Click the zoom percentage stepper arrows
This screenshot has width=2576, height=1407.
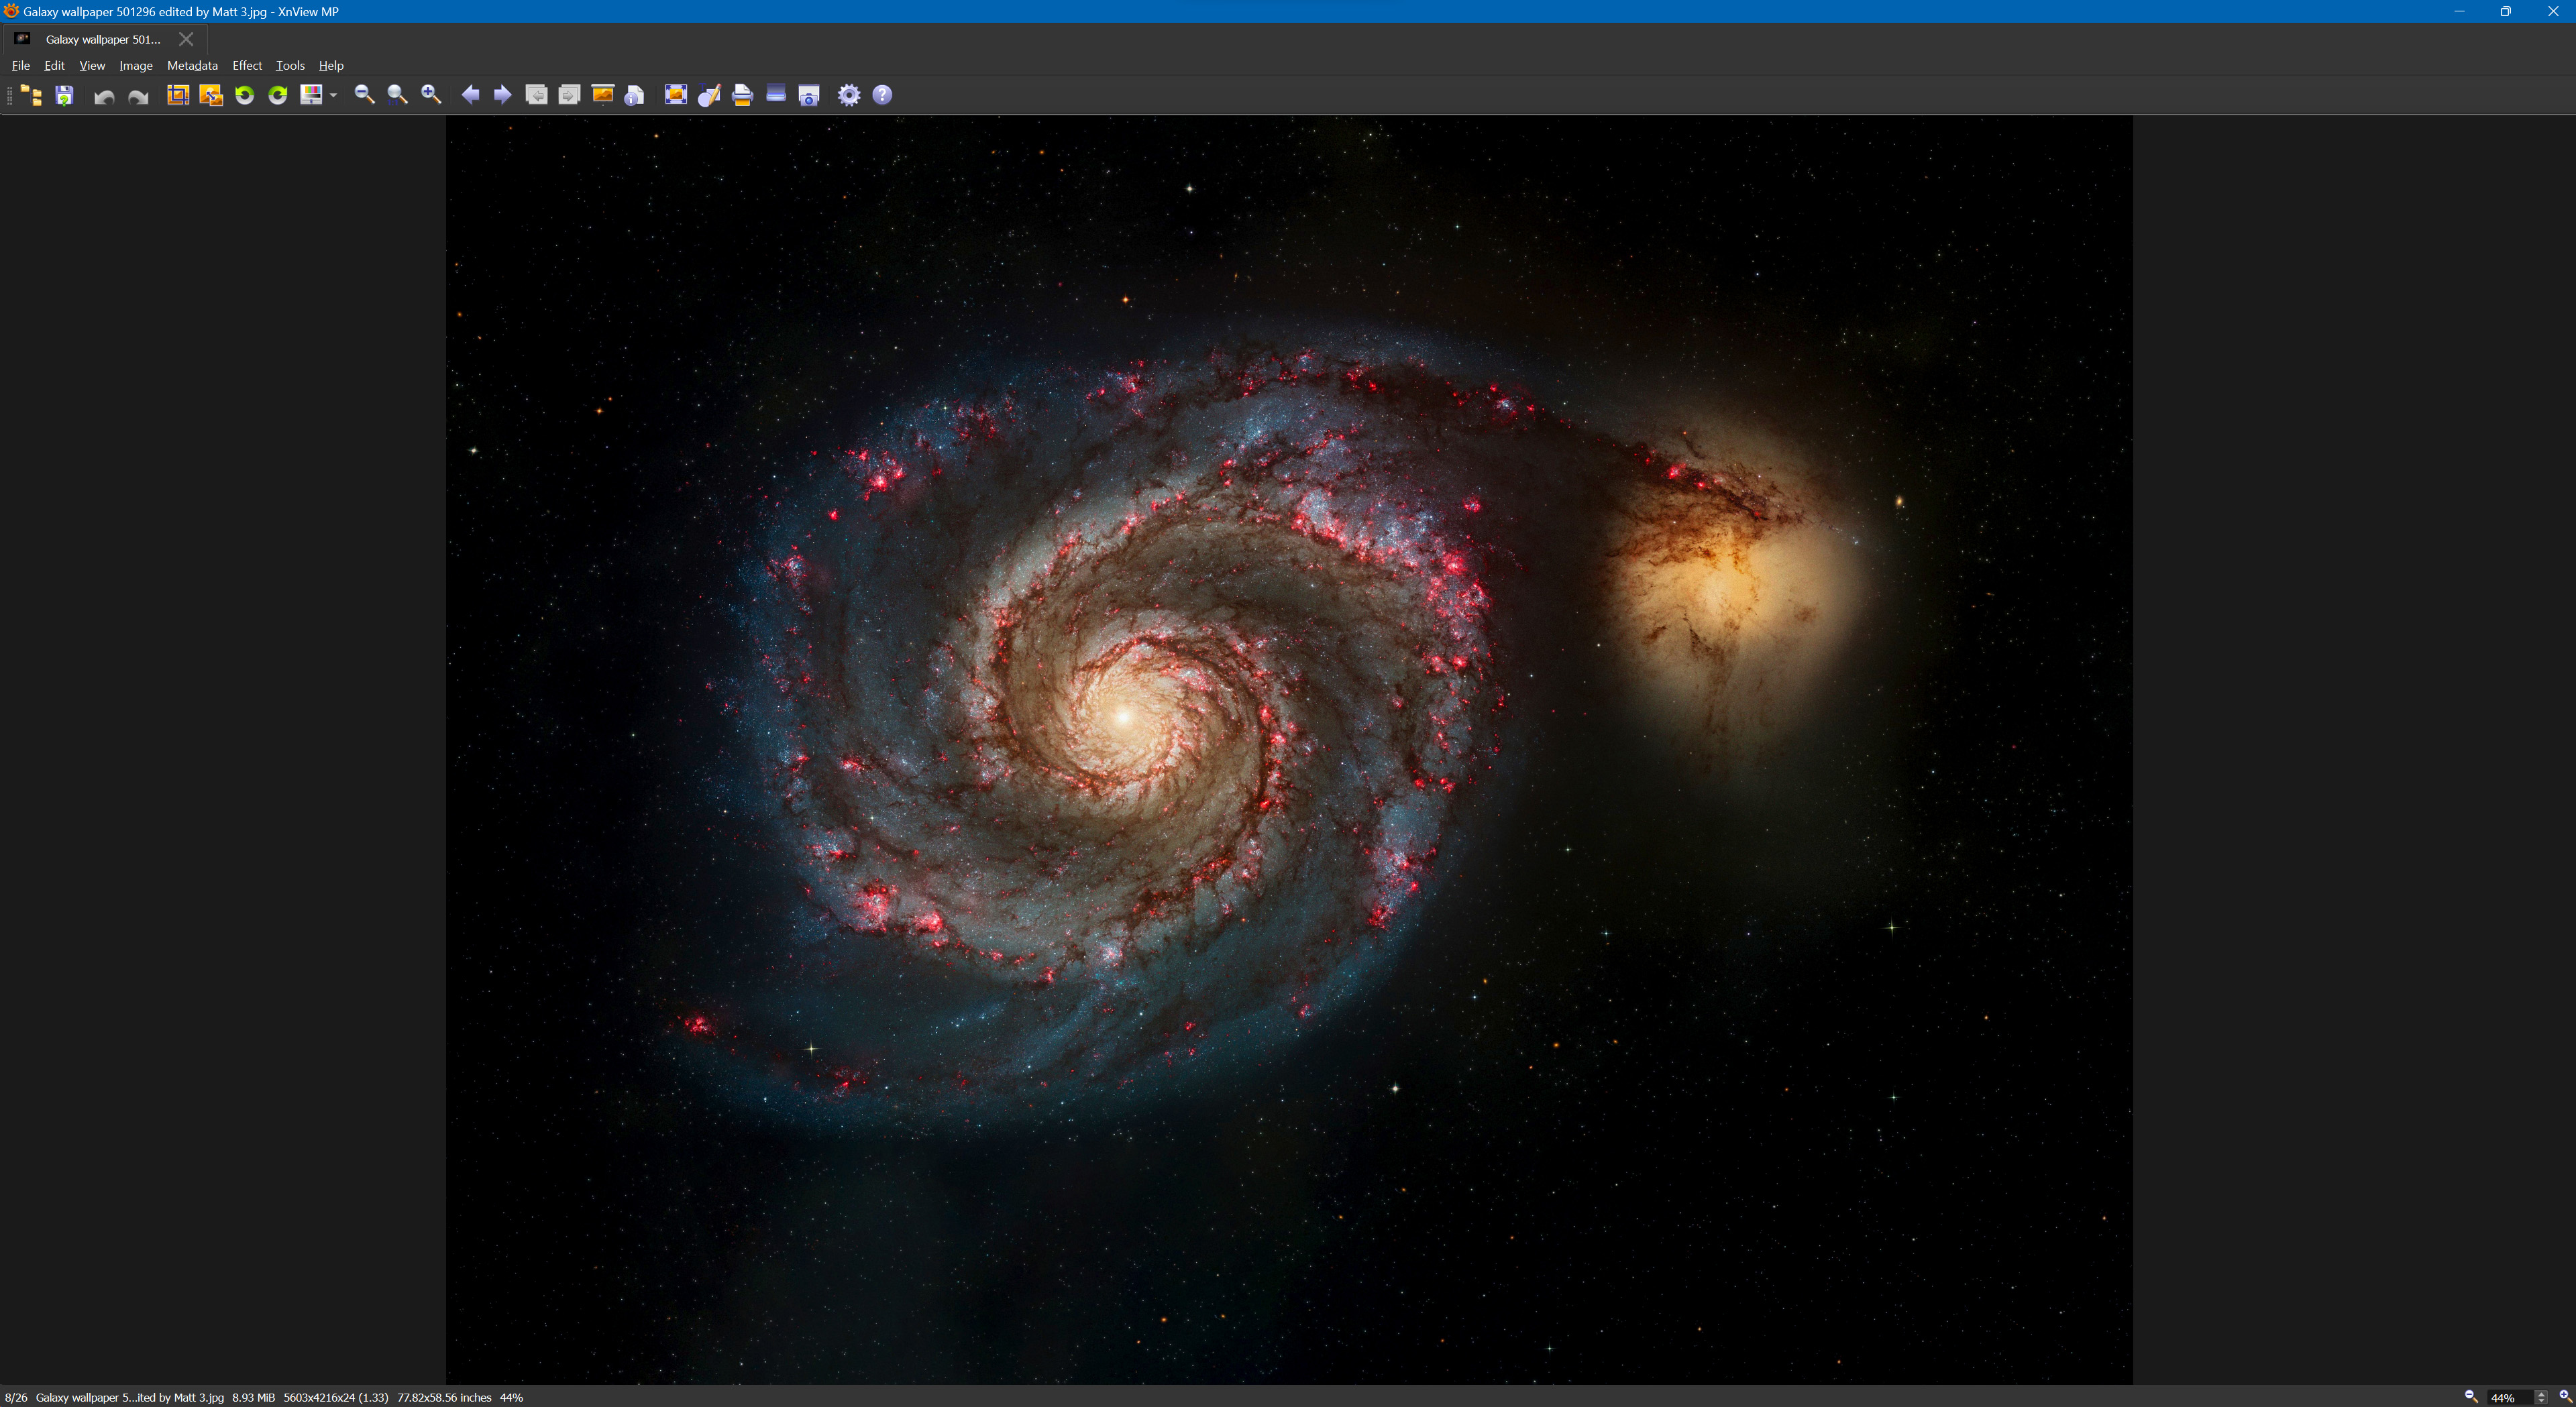point(2541,1397)
